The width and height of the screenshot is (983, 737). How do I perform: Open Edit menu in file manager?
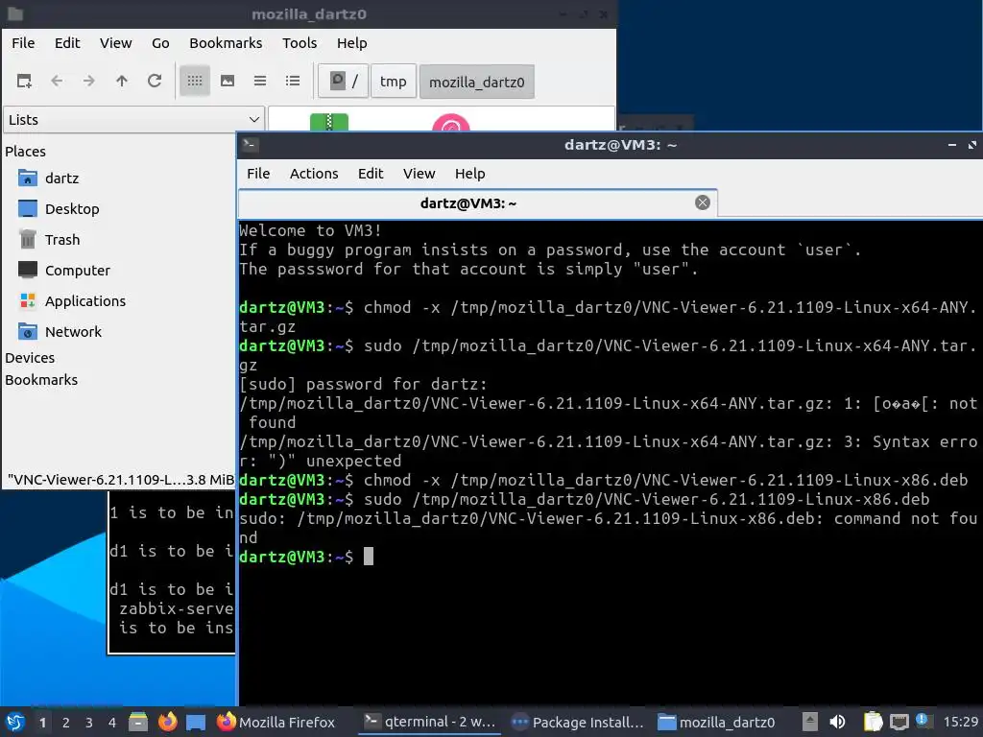67,43
